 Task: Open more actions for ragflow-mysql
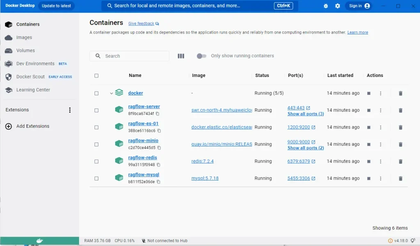click(x=380, y=178)
